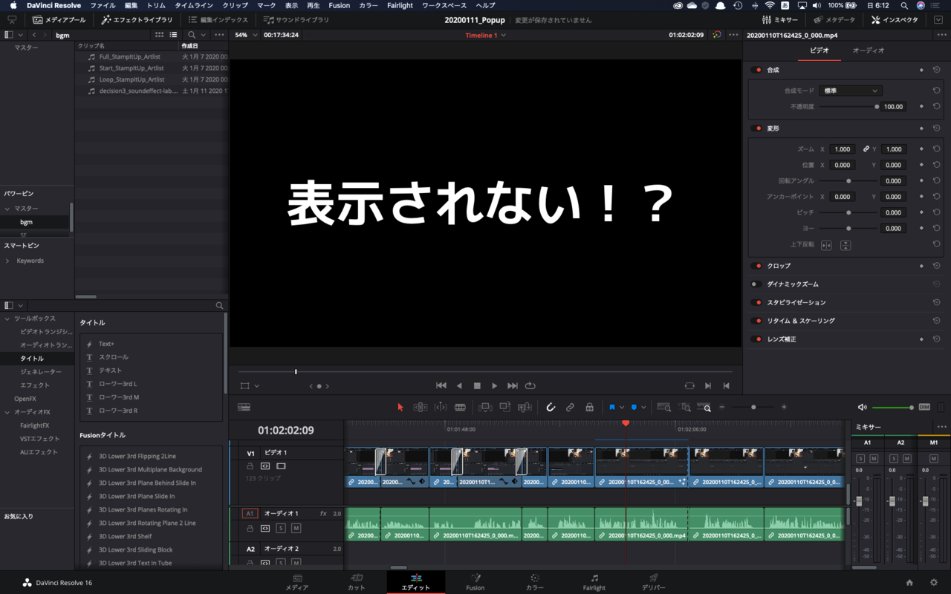Select the arrow Selection mode tool
This screenshot has width=951, height=594.
point(400,407)
